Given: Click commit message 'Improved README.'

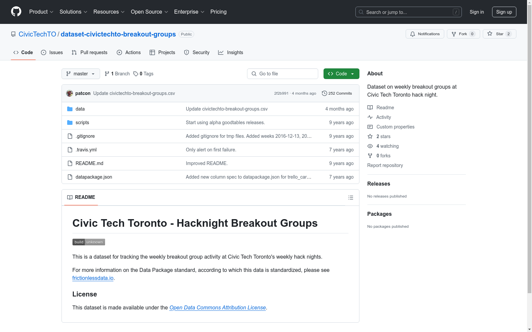Looking at the screenshot, I should tap(207, 163).
